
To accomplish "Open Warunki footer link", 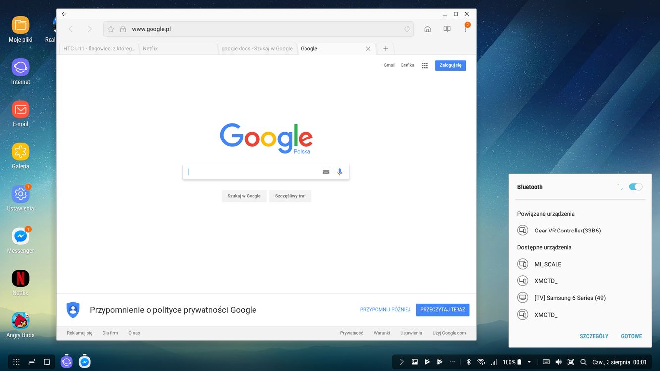I will click(382, 333).
